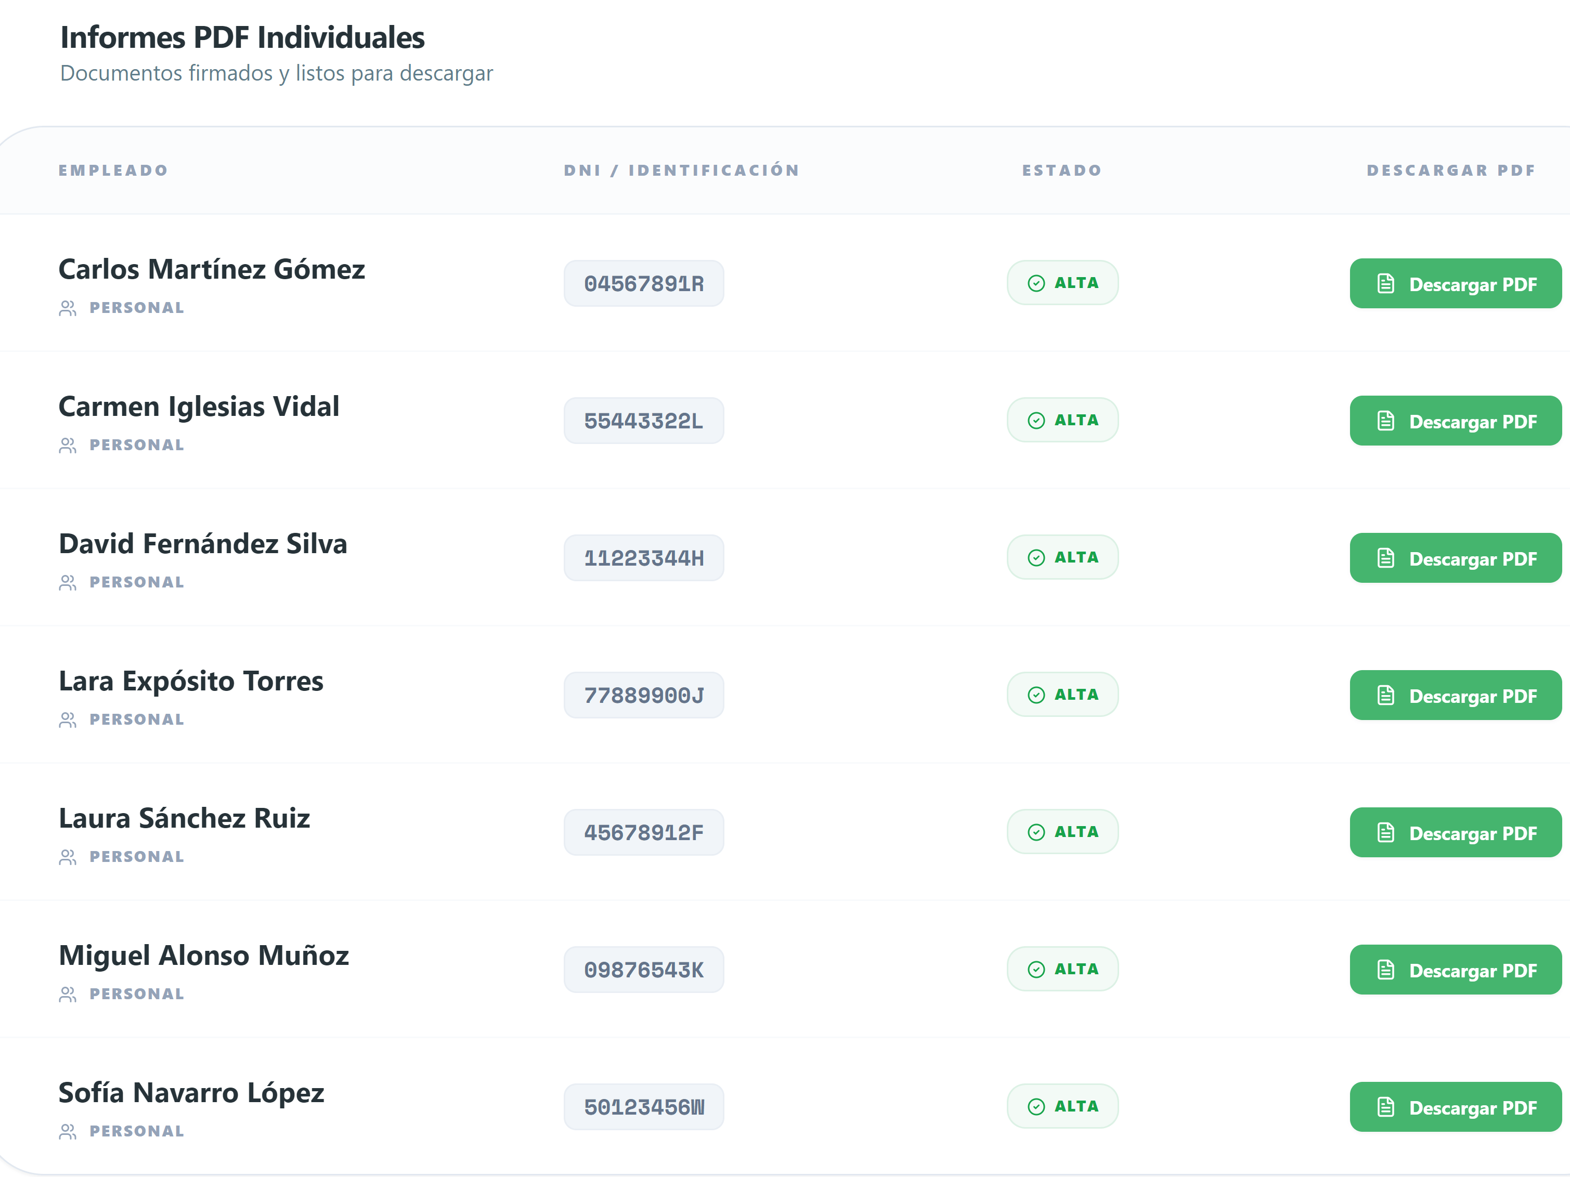1570x1177 pixels.
Task: Click the check-circle icon in Lara Expósito's ALTA badge
Action: (x=1036, y=695)
